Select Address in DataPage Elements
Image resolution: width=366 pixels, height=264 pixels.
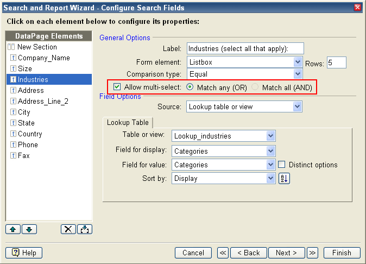pos(49,90)
